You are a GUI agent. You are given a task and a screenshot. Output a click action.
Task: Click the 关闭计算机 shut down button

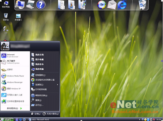coord(51,114)
